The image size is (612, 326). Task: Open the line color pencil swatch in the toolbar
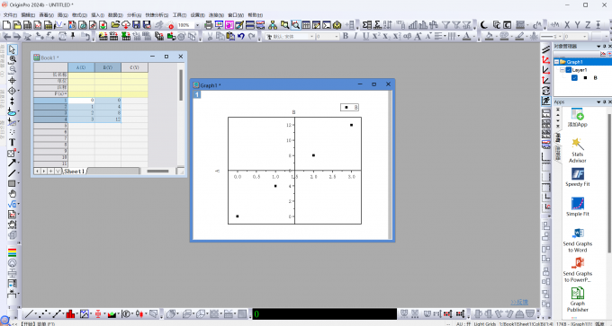[519, 36]
